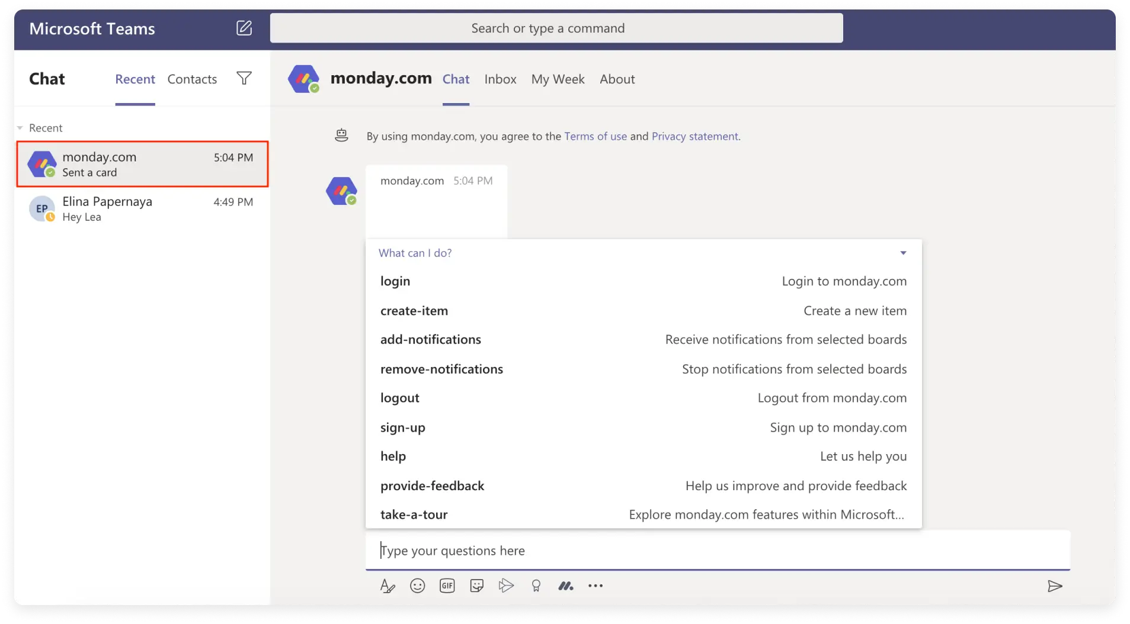
Task: Open the About tab
Action: (617, 79)
